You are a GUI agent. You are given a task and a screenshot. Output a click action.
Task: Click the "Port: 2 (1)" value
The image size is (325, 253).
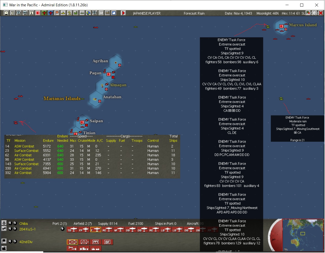click(x=60, y=223)
